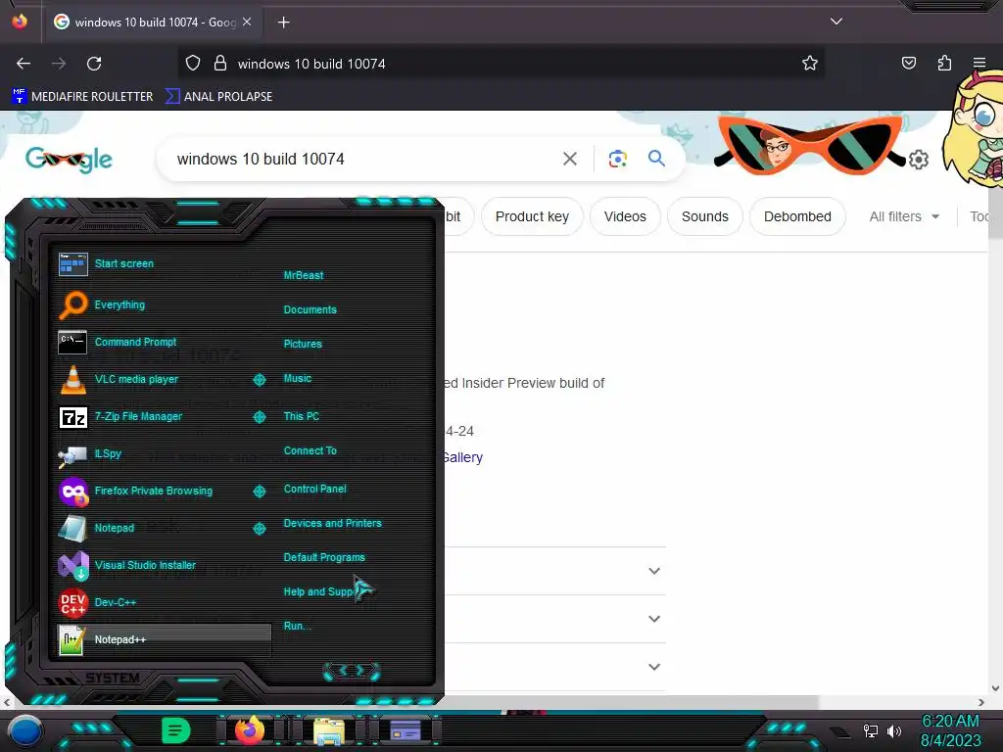The image size is (1003, 752).
Task: Go back in Firefox
Action: (x=24, y=64)
